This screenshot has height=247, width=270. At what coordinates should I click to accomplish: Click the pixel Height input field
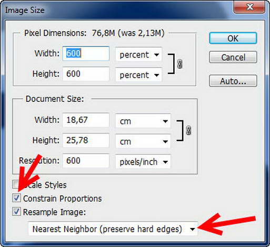tap(86, 74)
